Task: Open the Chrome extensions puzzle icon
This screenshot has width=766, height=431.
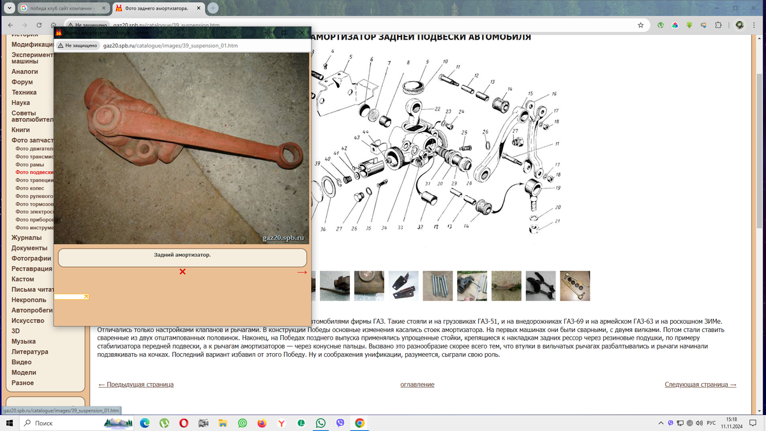Action: pyautogui.click(x=718, y=25)
